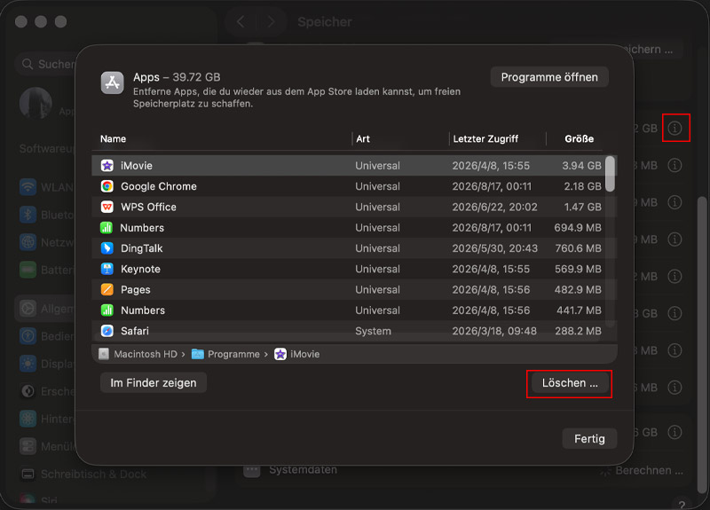
Task: Open Allgemein in the settings sidebar
Action: point(45,309)
